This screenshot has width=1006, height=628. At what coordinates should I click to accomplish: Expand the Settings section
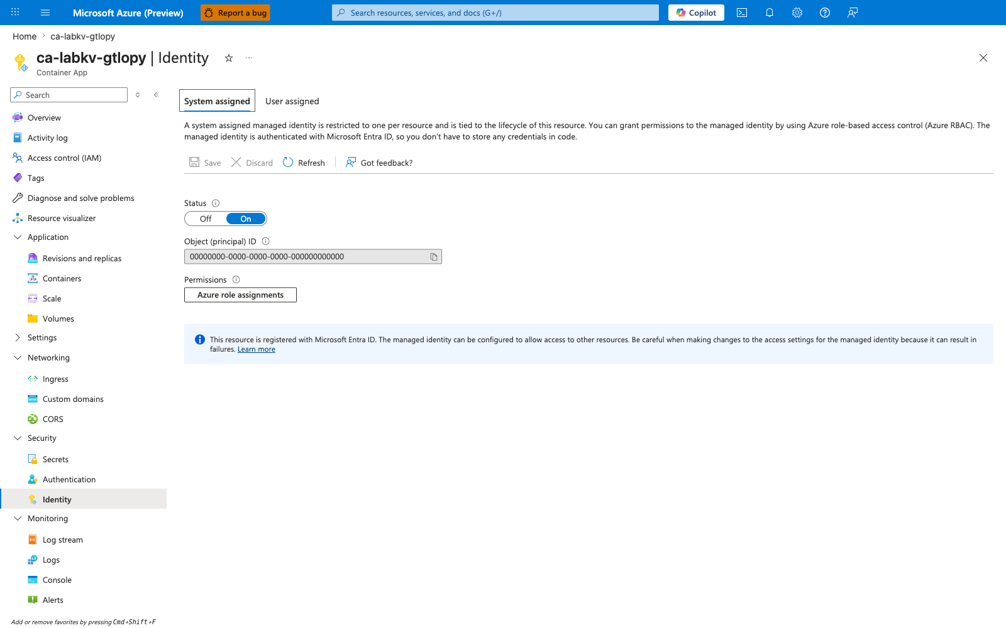pyautogui.click(x=18, y=337)
